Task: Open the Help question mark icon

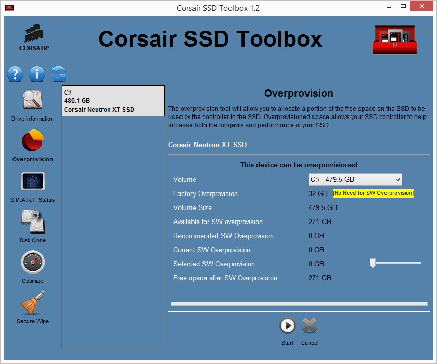Action: pos(15,74)
